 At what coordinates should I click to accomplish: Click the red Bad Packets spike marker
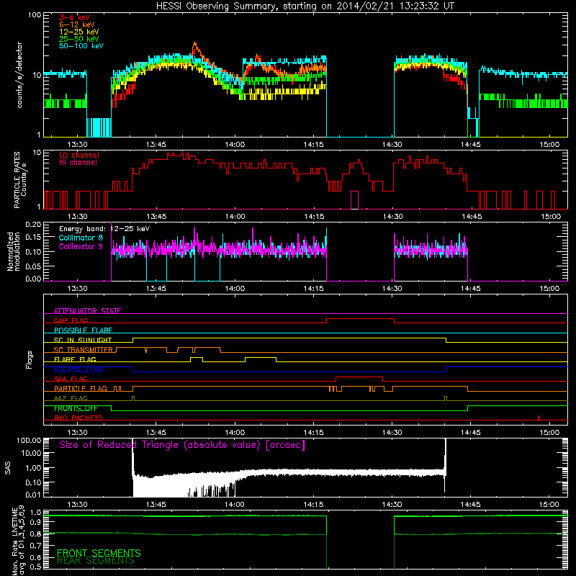[538, 418]
